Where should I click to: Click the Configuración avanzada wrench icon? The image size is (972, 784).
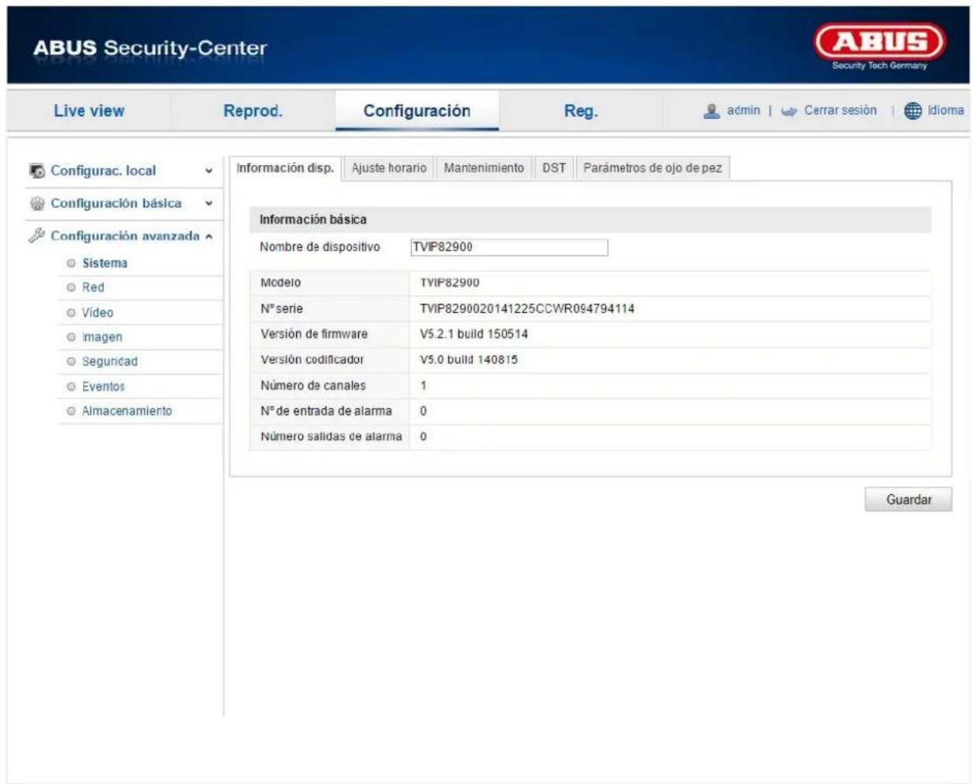point(36,235)
